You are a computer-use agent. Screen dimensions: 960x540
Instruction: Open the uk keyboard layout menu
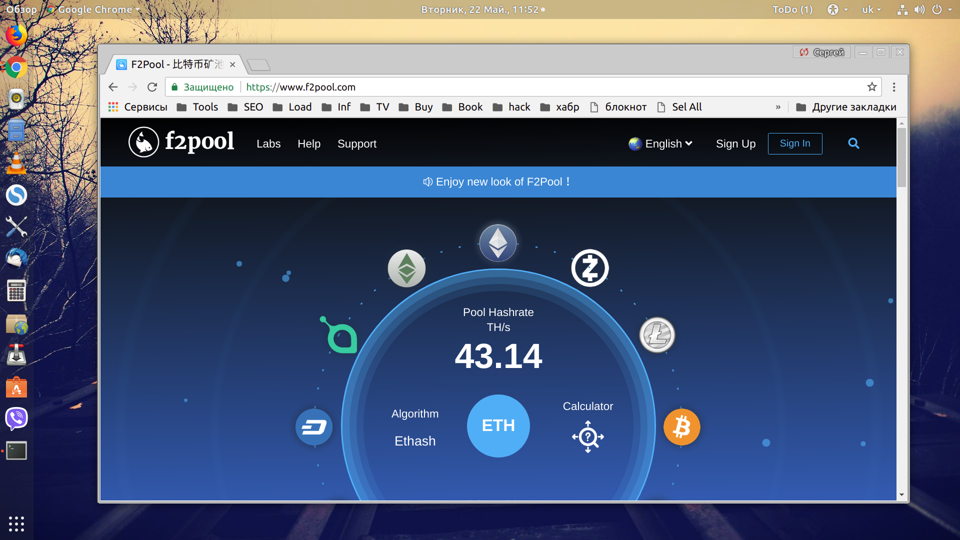[x=871, y=9]
